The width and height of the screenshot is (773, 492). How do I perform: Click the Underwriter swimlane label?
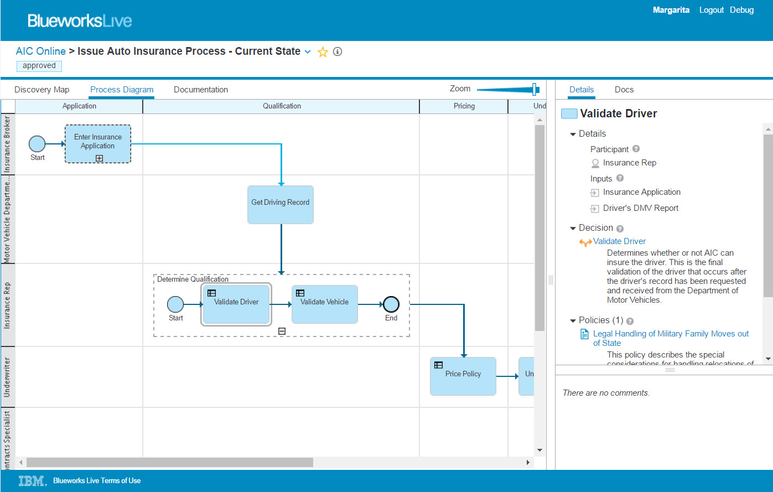8,377
